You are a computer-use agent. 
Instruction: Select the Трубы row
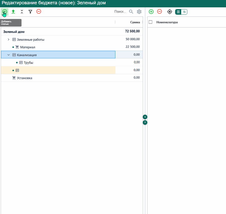click(x=72, y=62)
